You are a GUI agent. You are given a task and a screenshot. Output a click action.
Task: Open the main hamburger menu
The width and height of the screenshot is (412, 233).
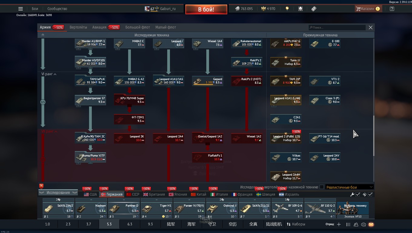[x=21, y=9]
